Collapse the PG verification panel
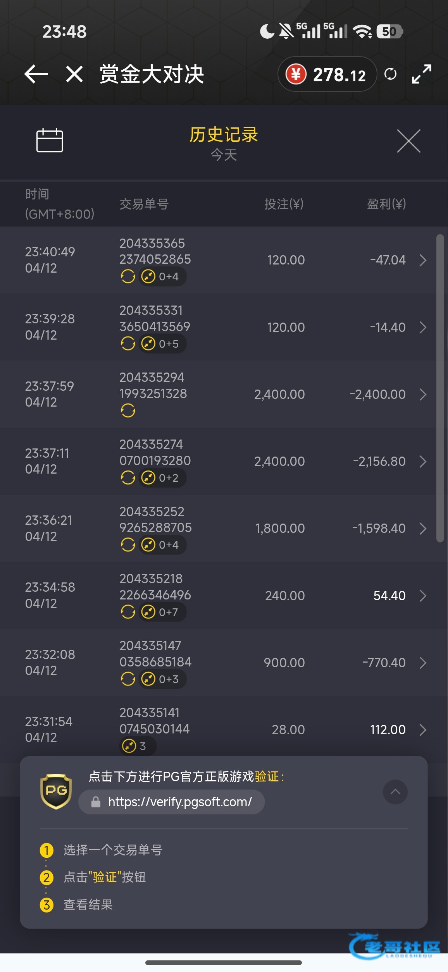 pos(395,792)
